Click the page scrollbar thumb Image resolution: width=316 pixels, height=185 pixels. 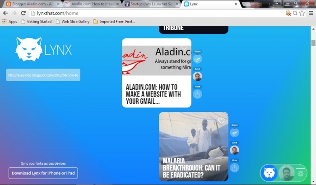click(x=313, y=43)
